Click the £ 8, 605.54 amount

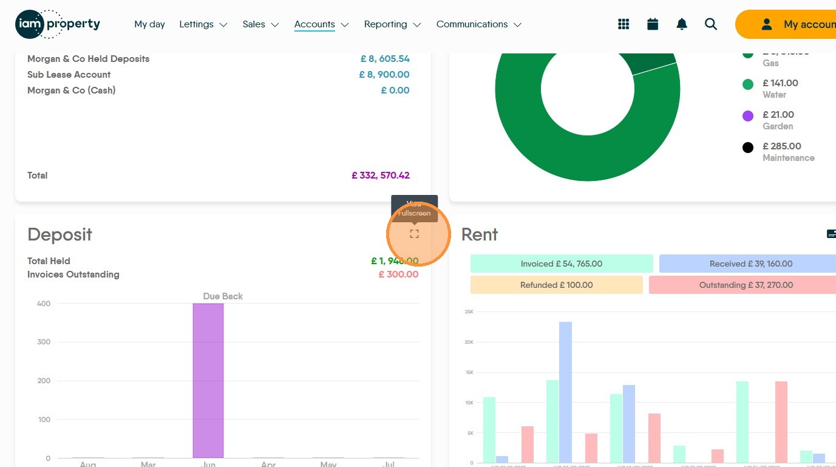tap(385, 59)
